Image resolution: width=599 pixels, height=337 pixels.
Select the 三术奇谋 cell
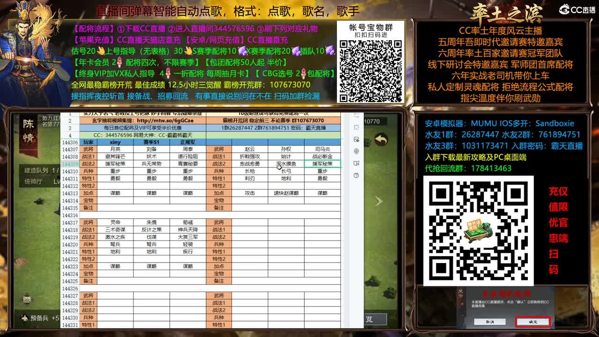coord(115,230)
